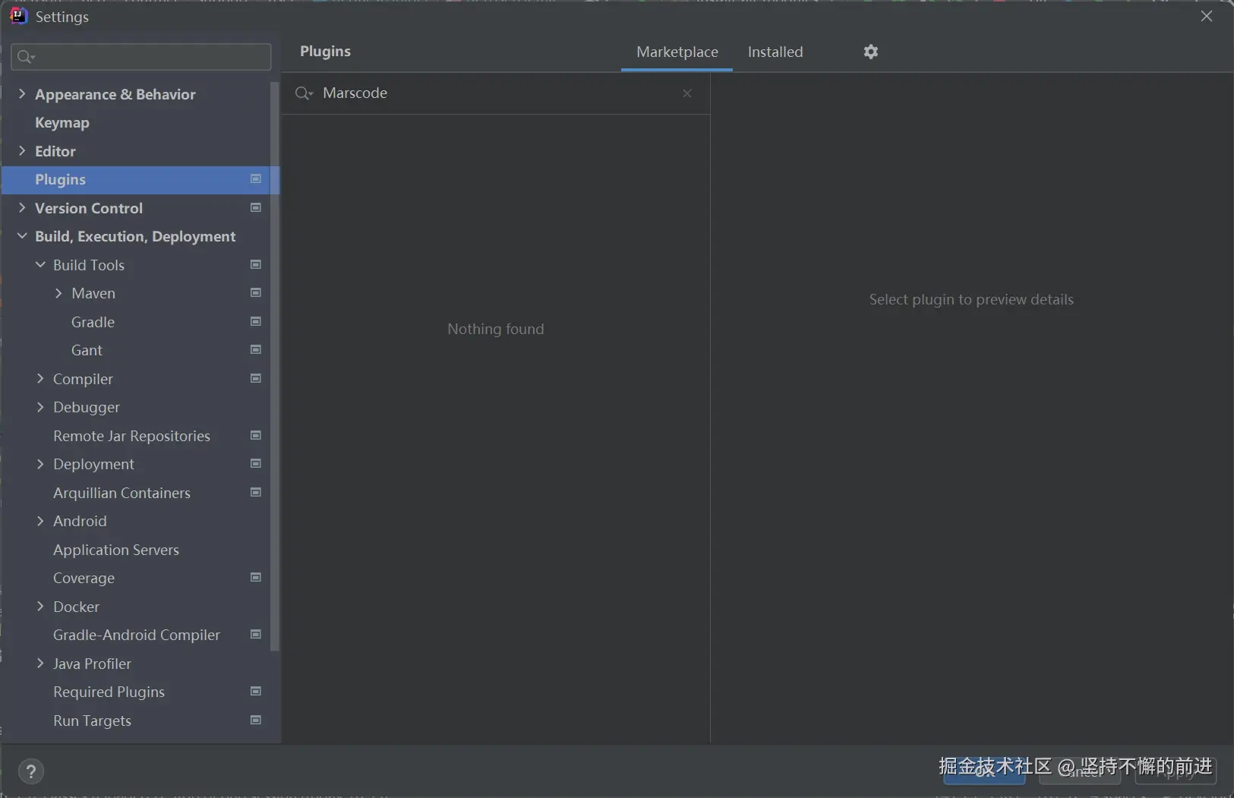Expand the Java Profiler node
Screen dimensions: 1234x798
[x=40, y=664]
